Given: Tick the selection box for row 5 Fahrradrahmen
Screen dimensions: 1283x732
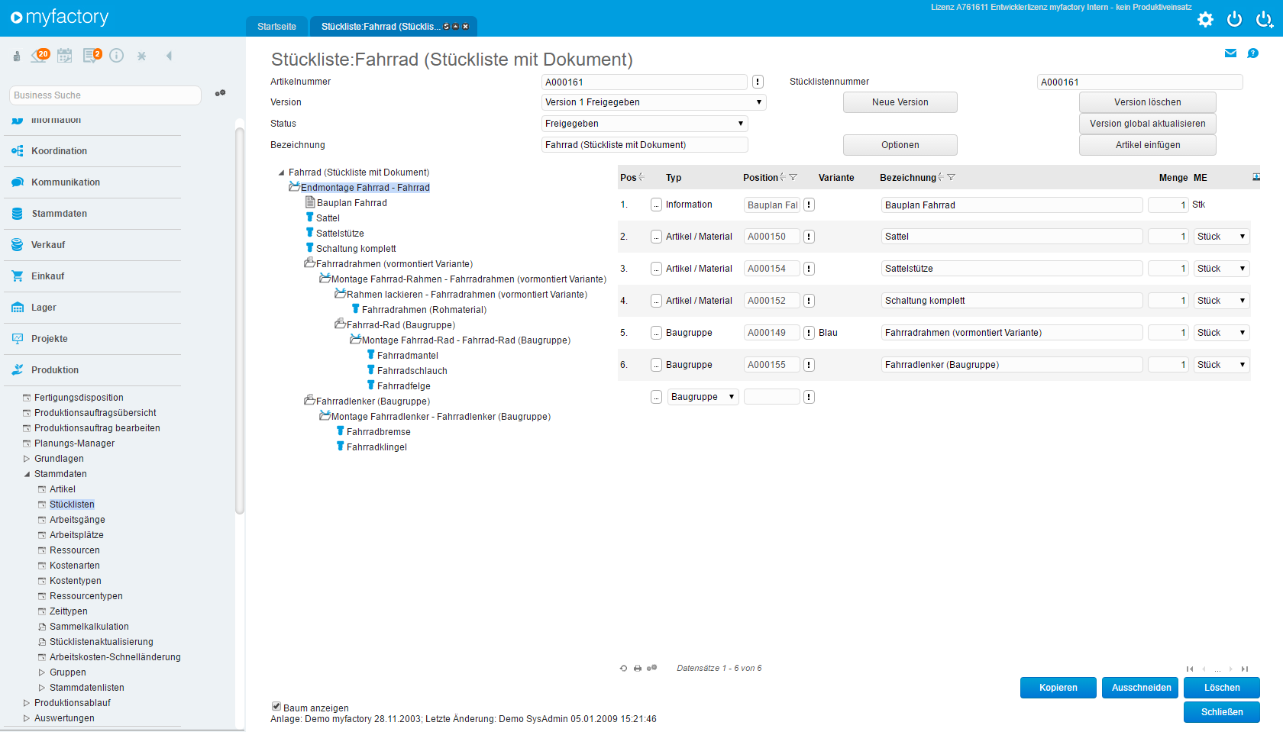Looking at the screenshot, I should click(x=656, y=333).
